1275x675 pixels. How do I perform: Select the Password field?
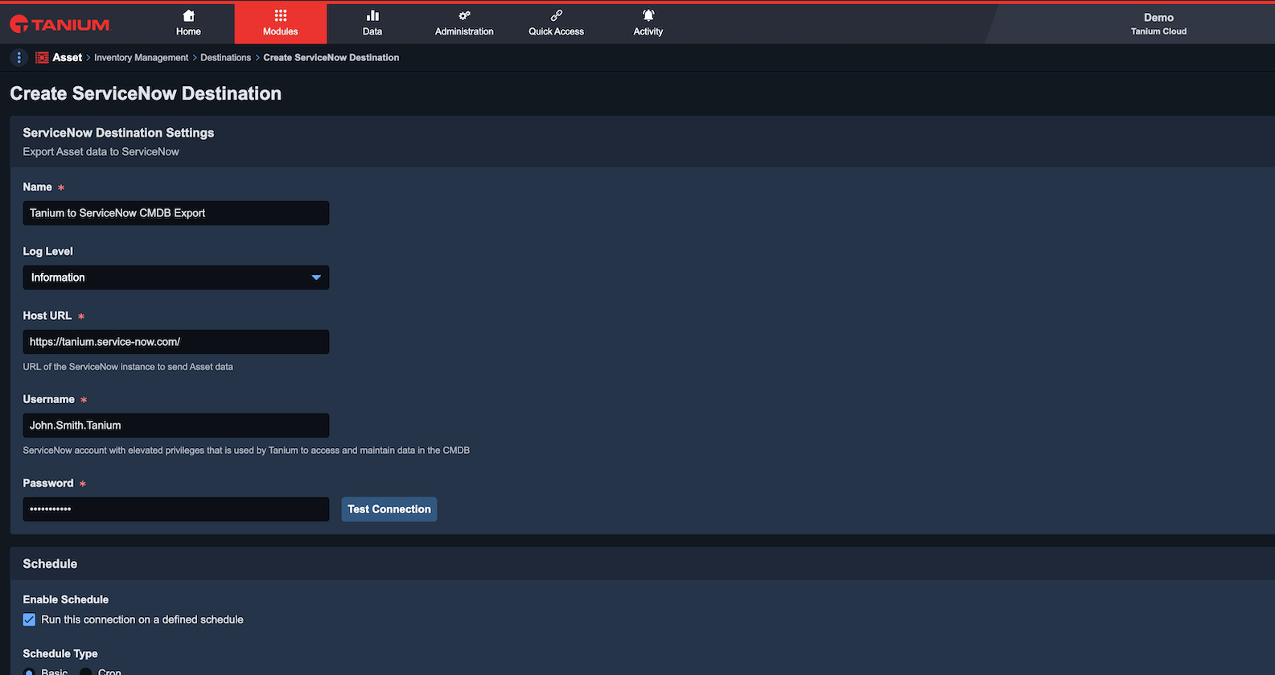pos(176,509)
